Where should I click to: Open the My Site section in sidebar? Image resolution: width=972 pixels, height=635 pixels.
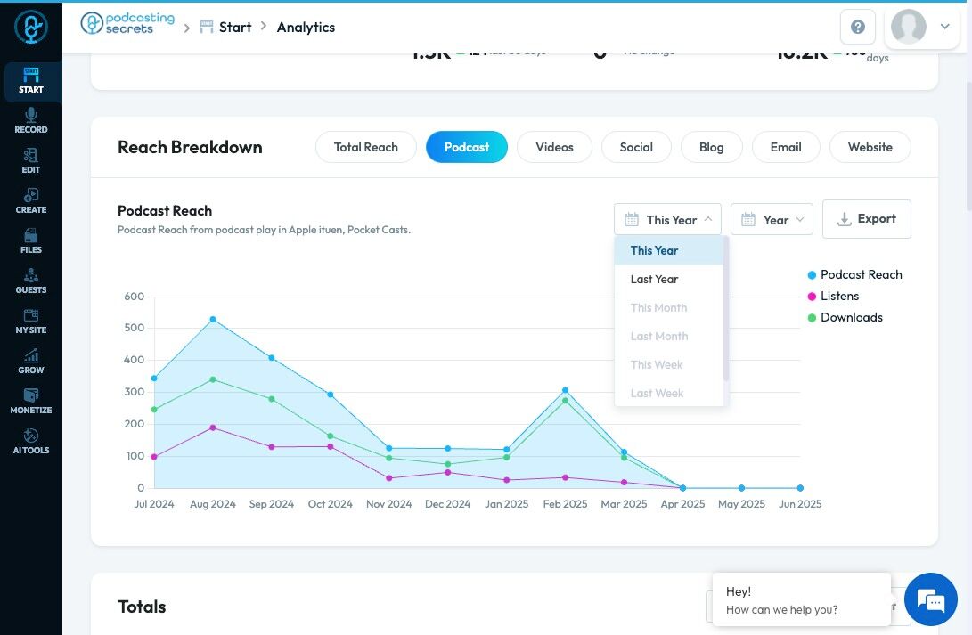point(31,322)
